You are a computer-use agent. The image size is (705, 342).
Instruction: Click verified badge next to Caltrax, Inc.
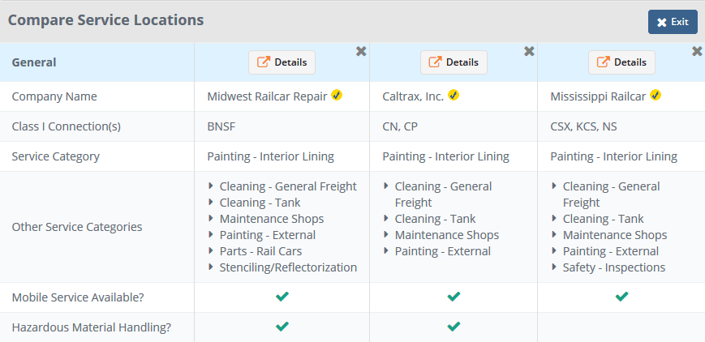[454, 96]
